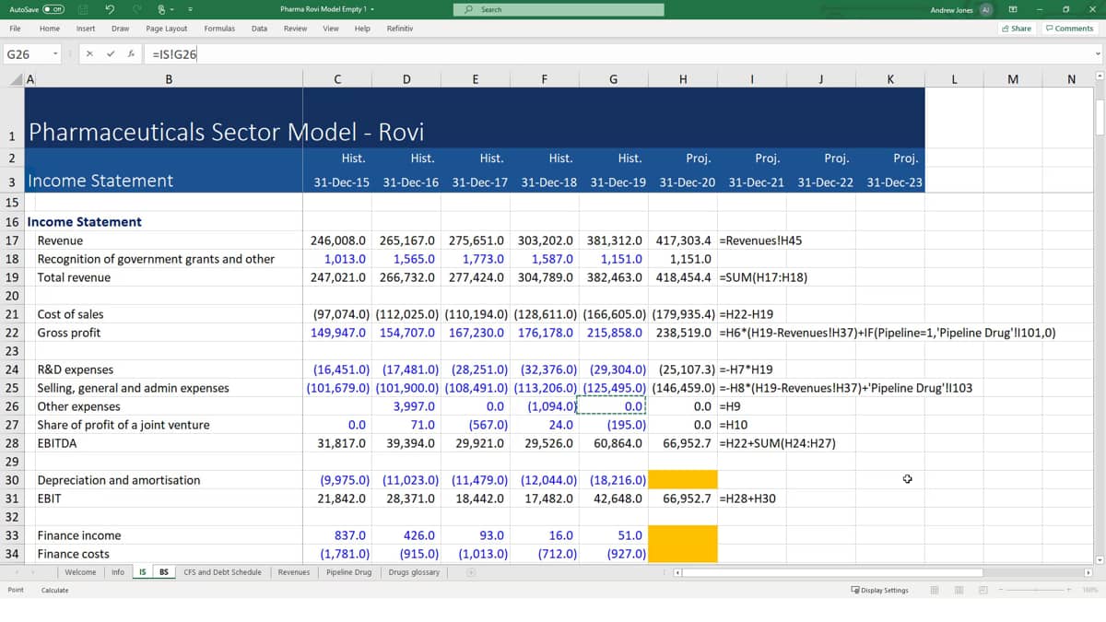Open the Name Box dropdown arrow
This screenshot has height=622, width=1106.
click(56, 54)
